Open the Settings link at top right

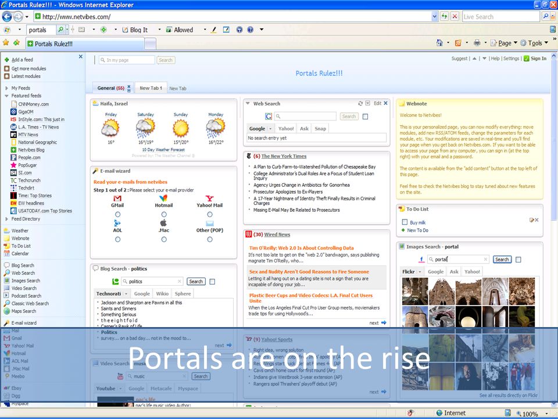[x=511, y=59]
